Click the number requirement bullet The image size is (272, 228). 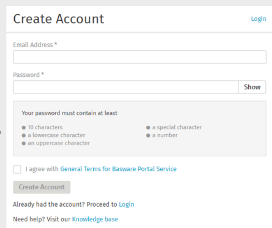point(162,135)
